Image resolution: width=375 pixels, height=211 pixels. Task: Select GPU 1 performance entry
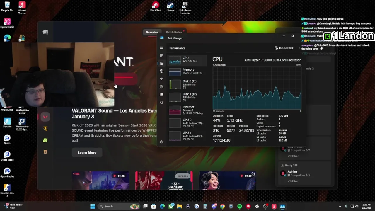(x=187, y=136)
